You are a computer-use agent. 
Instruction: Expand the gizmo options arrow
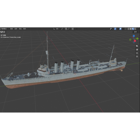click(117, 29)
